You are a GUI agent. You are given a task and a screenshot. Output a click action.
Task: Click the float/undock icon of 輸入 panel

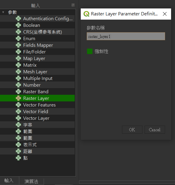(x=73, y=5)
